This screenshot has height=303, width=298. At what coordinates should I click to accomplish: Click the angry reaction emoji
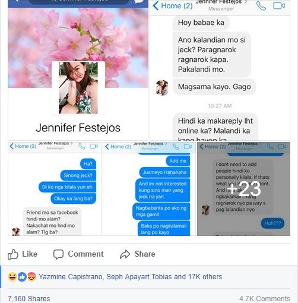pos(31,277)
